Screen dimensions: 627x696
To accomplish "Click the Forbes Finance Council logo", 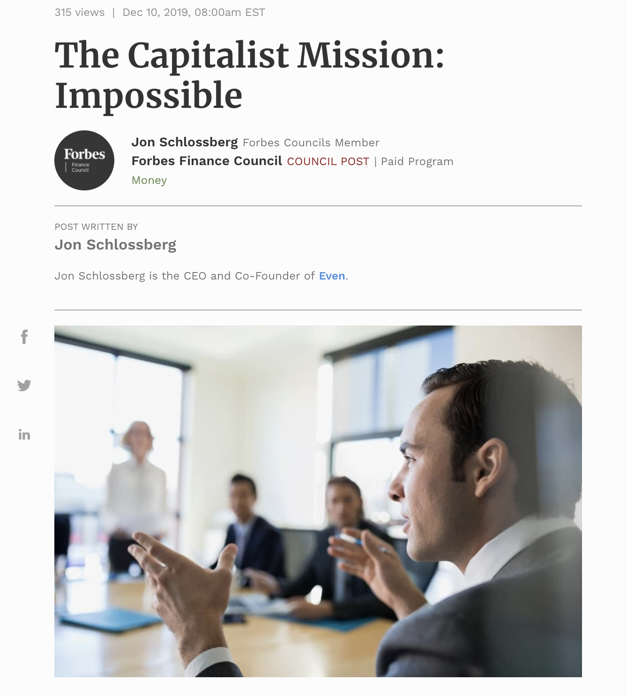I will (x=84, y=160).
